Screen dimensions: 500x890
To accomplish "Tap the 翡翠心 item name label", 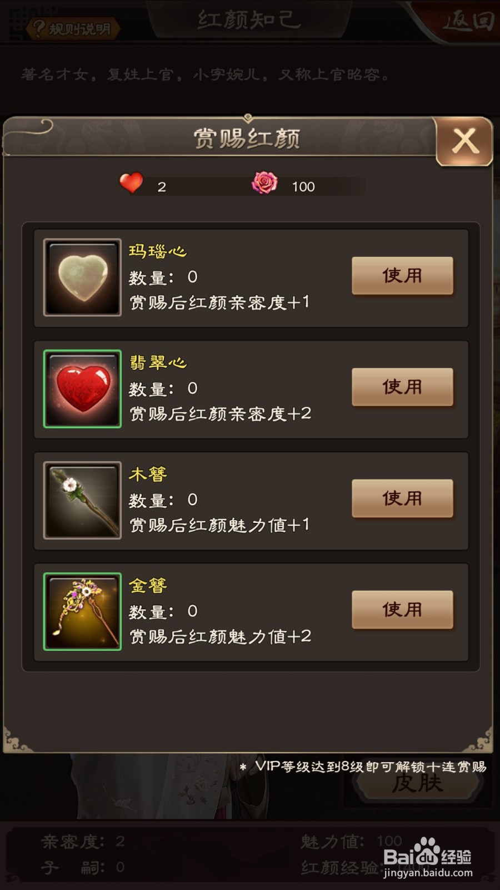I will (x=158, y=363).
